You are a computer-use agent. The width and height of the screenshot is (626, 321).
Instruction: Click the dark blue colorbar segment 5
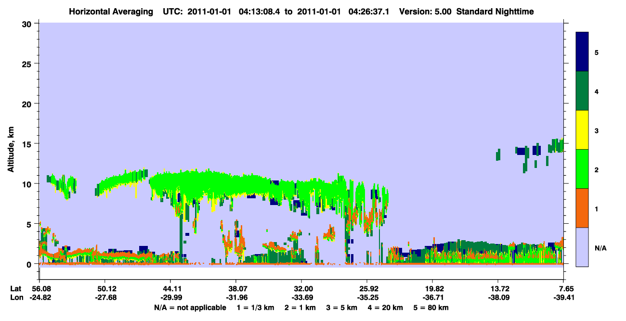click(x=582, y=52)
